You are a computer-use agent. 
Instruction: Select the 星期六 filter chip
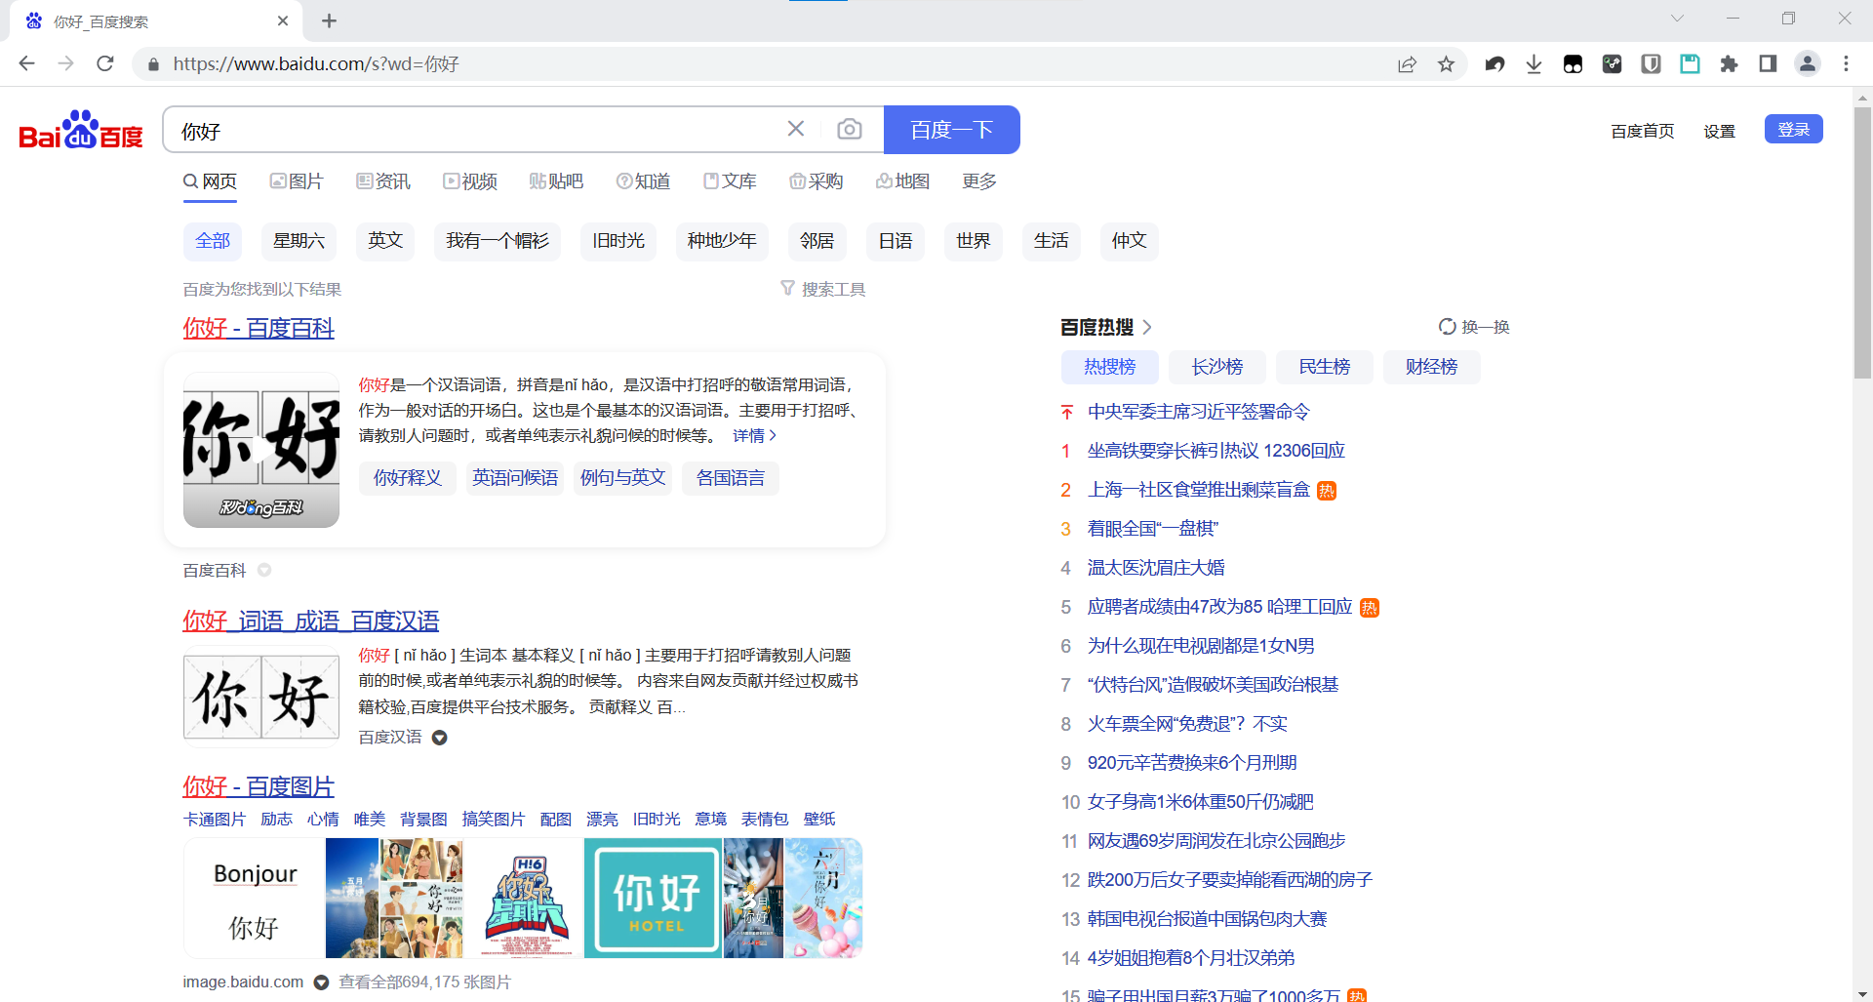299,241
